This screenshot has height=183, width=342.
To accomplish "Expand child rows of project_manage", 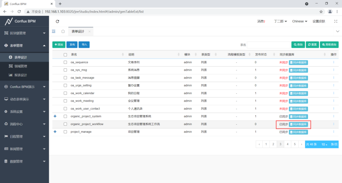I will [55, 132].
